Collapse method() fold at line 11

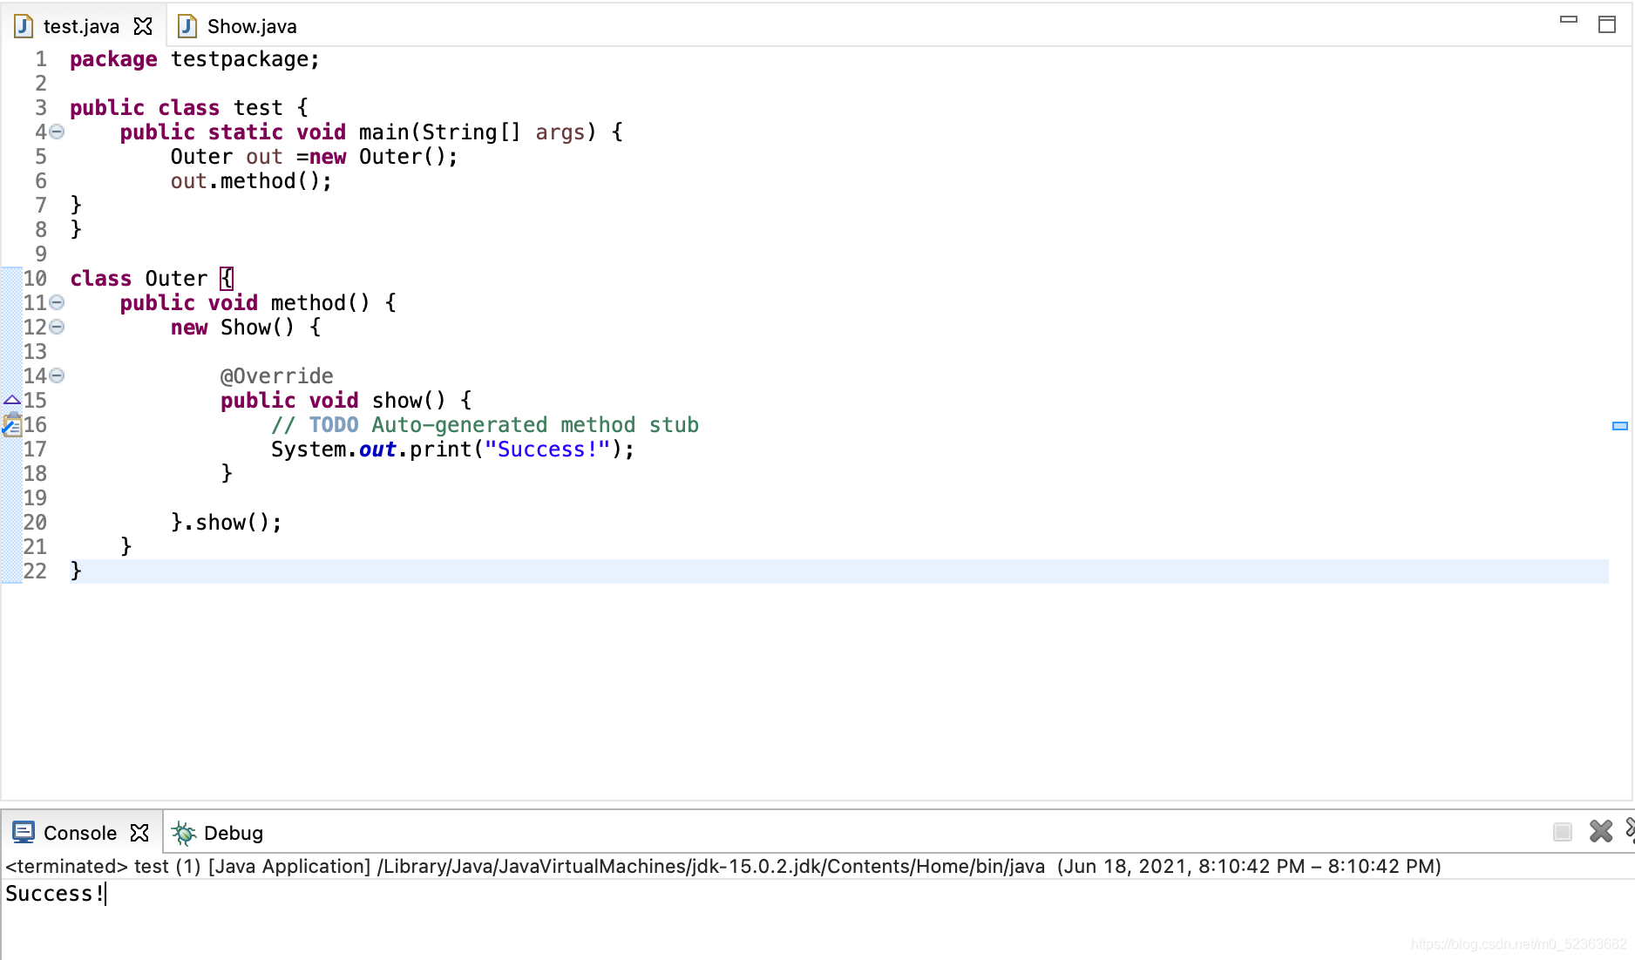(57, 303)
